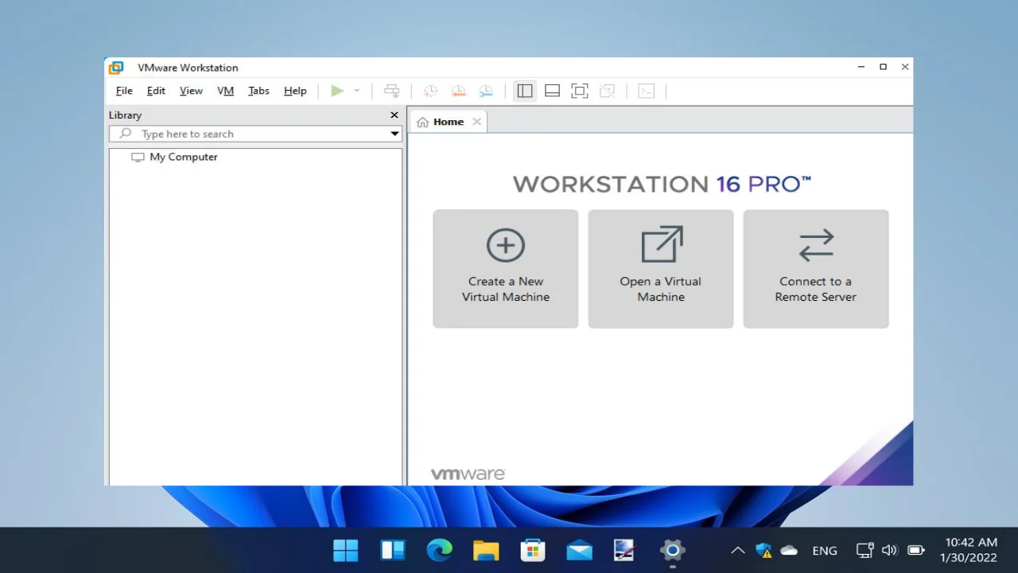1018x573 pixels.
Task: Select My Computer in the library tree
Action: point(184,157)
